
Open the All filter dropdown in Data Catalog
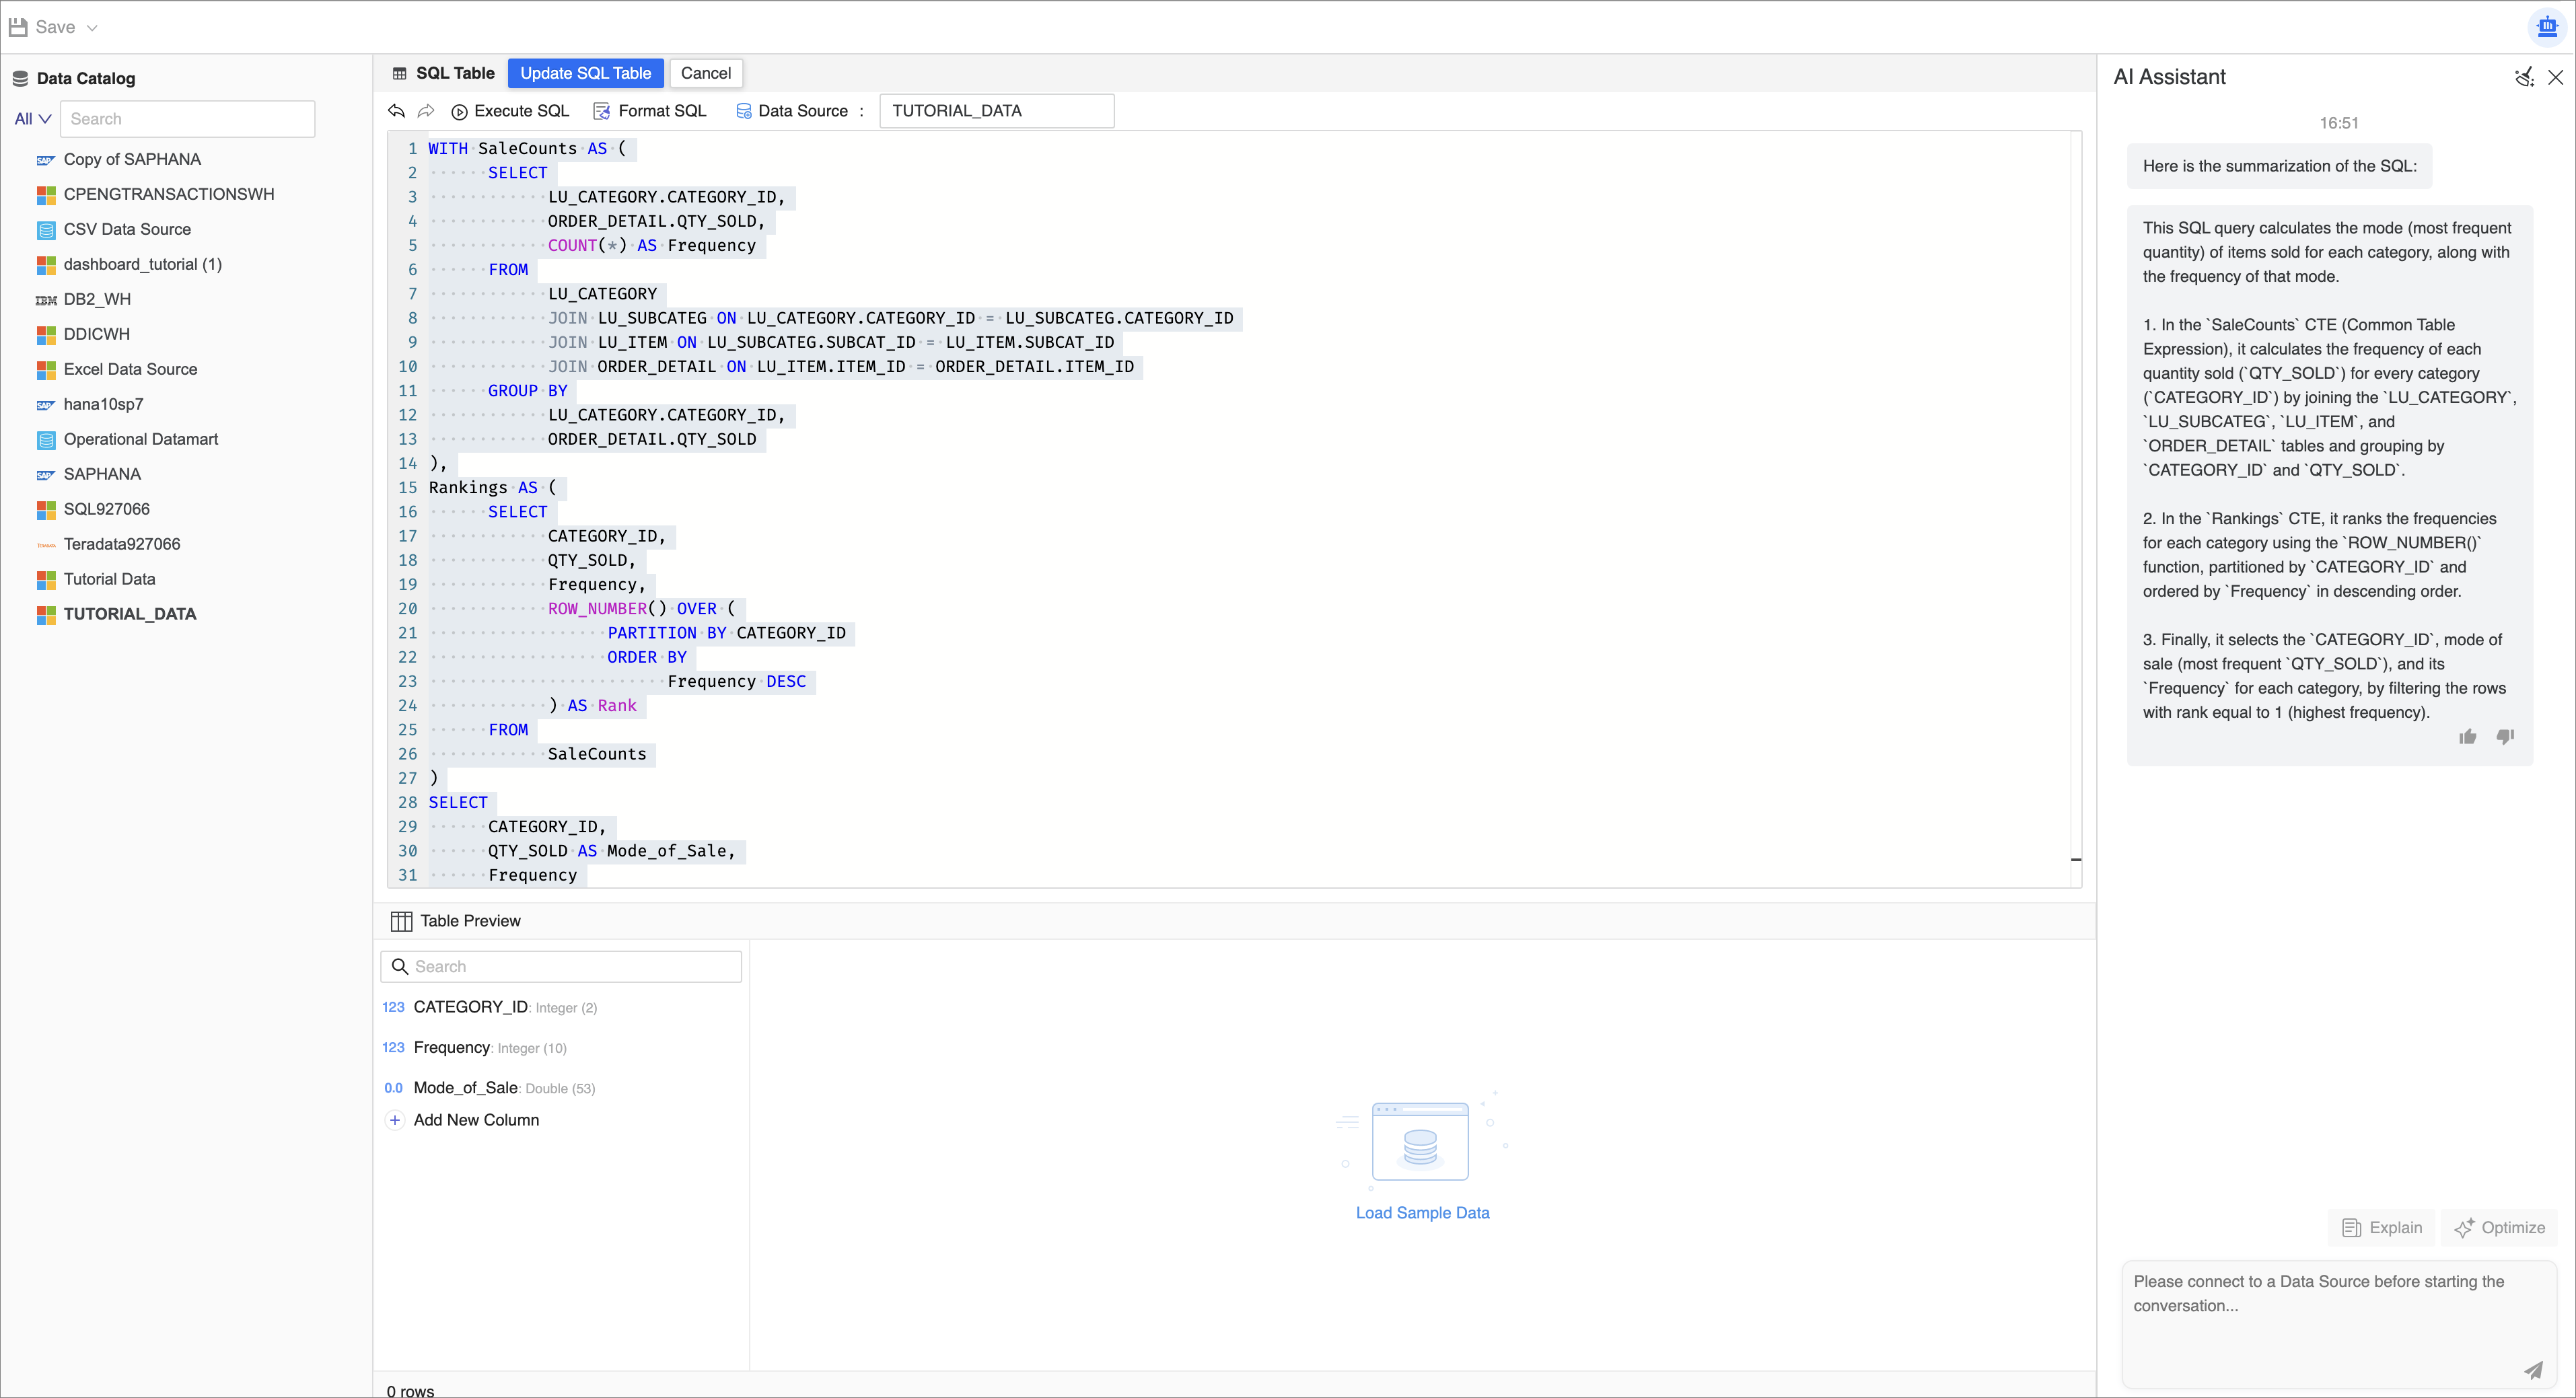click(x=32, y=118)
